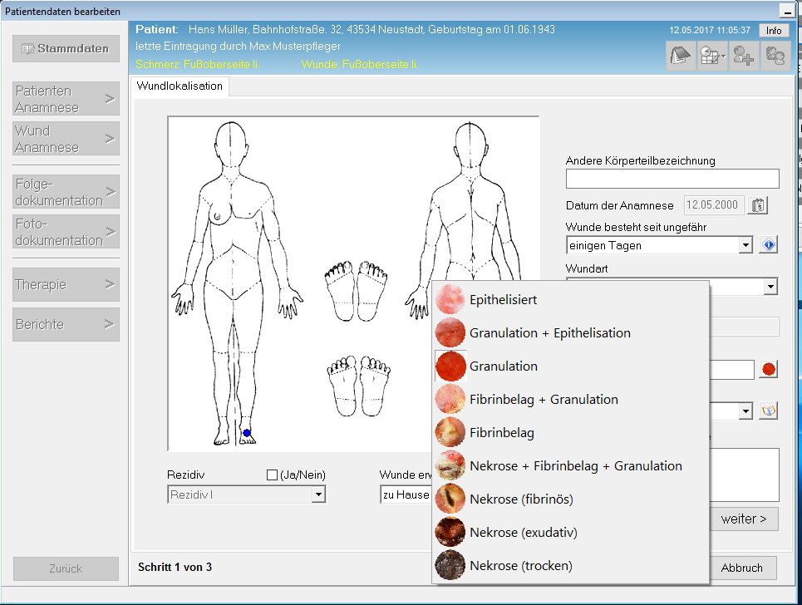802x605 pixels.
Task: Select Nekrose (fibrinös) from the list
Action: click(x=571, y=499)
